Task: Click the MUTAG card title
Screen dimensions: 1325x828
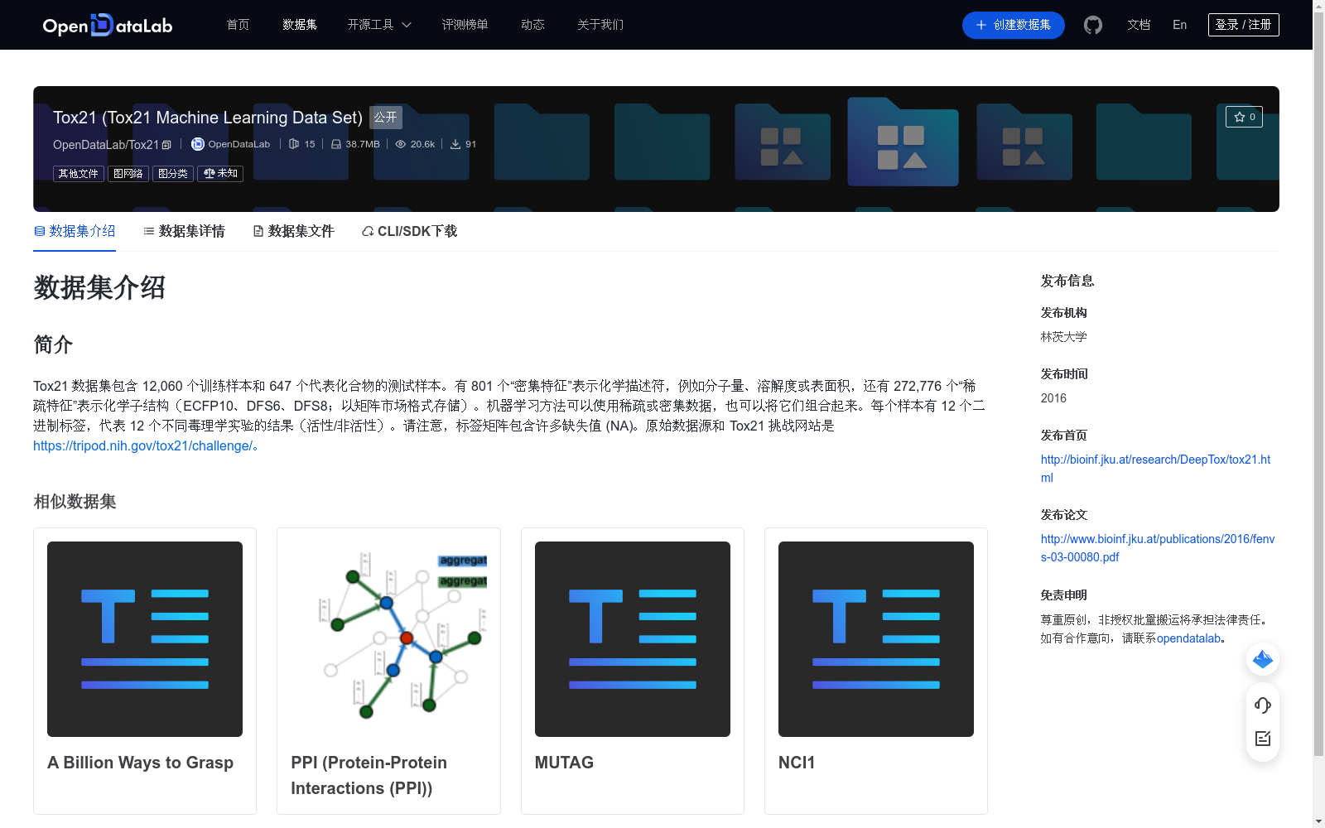Action: pyautogui.click(x=564, y=763)
